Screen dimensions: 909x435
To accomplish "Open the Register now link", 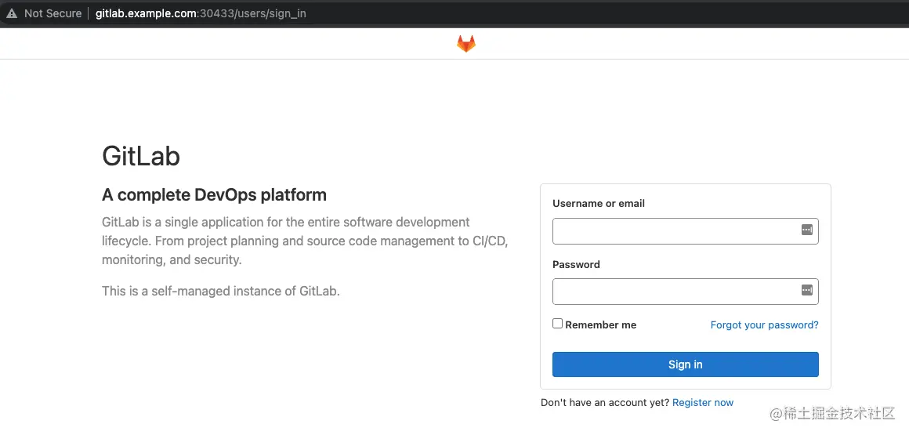I will pos(703,403).
